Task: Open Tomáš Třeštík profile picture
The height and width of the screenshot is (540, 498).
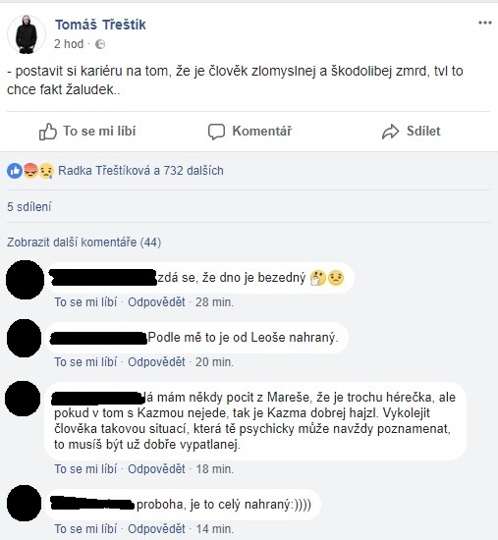Action: 27,34
